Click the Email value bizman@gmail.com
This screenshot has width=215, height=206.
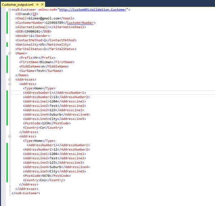(44, 18)
